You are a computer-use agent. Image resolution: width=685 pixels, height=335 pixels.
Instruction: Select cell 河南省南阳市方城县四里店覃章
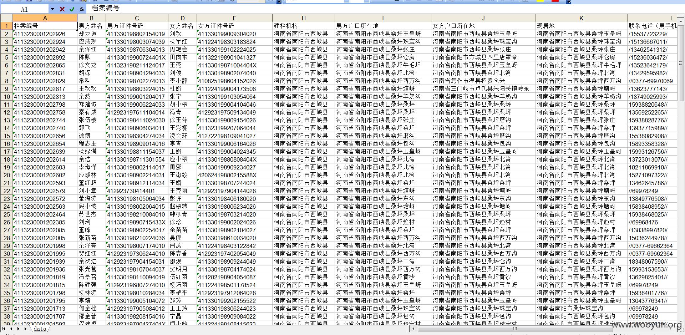coord(483,57)
